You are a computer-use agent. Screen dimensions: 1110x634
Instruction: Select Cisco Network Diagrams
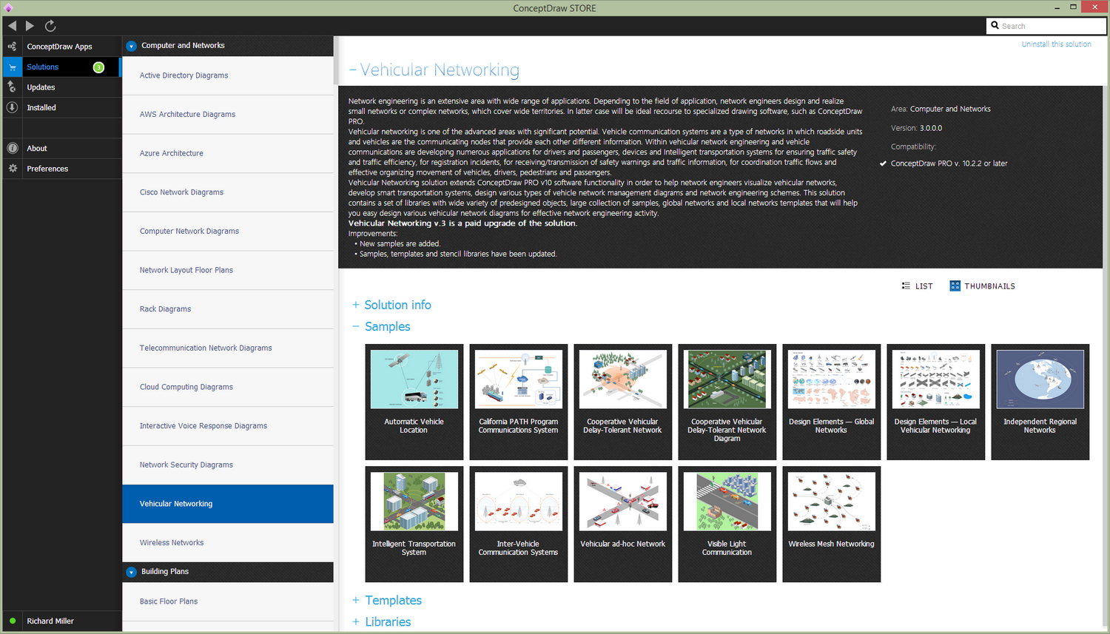(x=228, y=192)
